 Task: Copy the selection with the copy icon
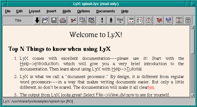click(83, 20)
